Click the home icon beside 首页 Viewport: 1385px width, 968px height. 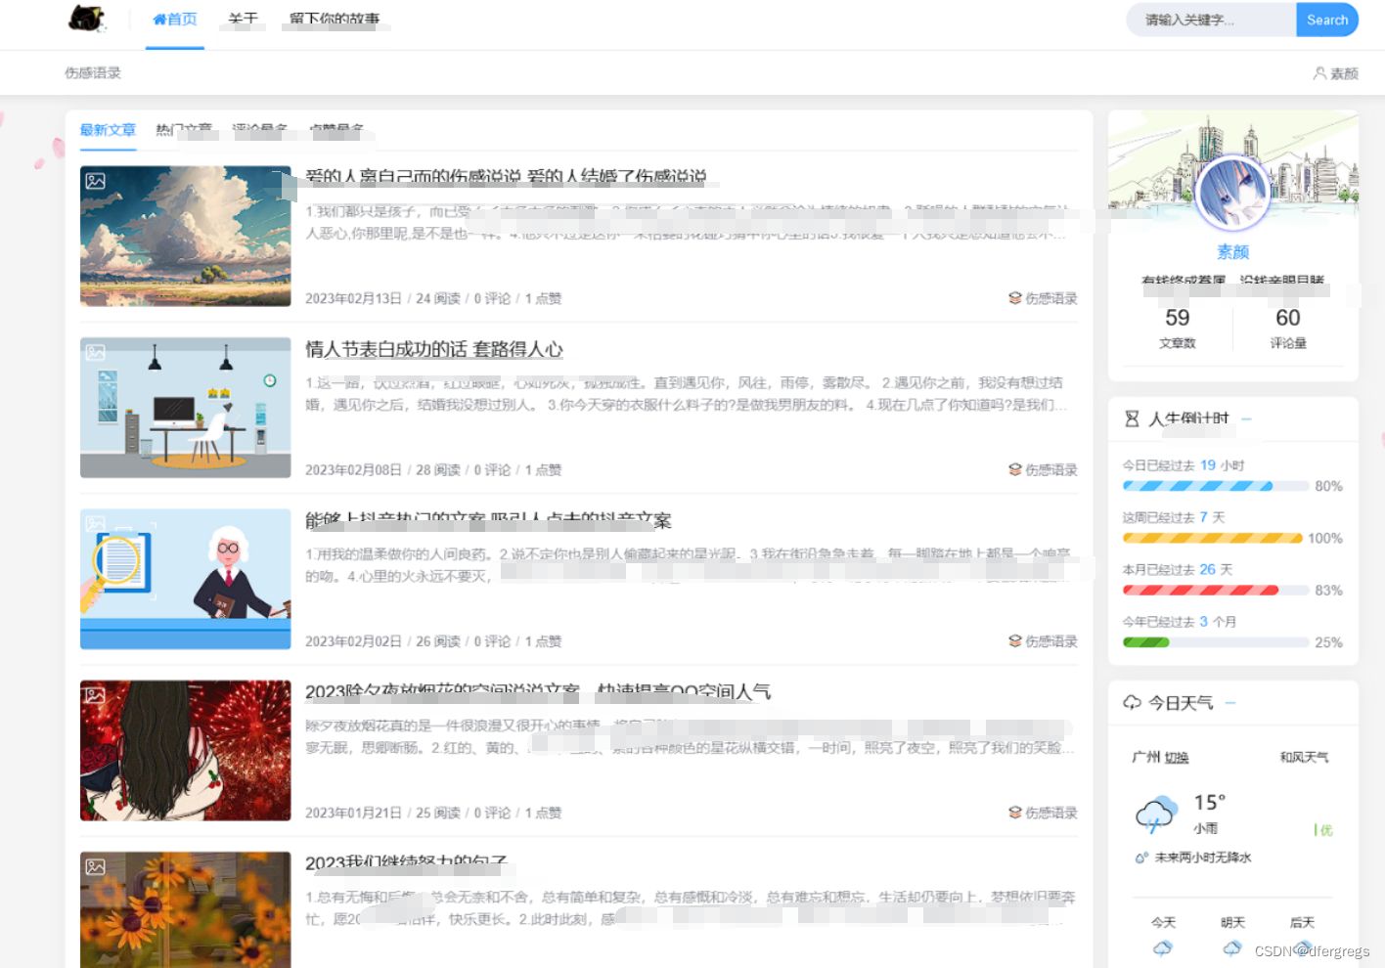click(x=159, y=18)
